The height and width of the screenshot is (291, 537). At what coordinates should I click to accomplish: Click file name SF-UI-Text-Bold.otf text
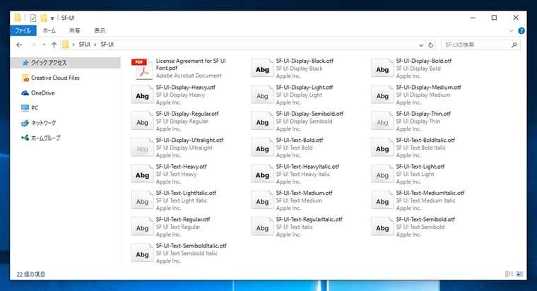point(300,140)
